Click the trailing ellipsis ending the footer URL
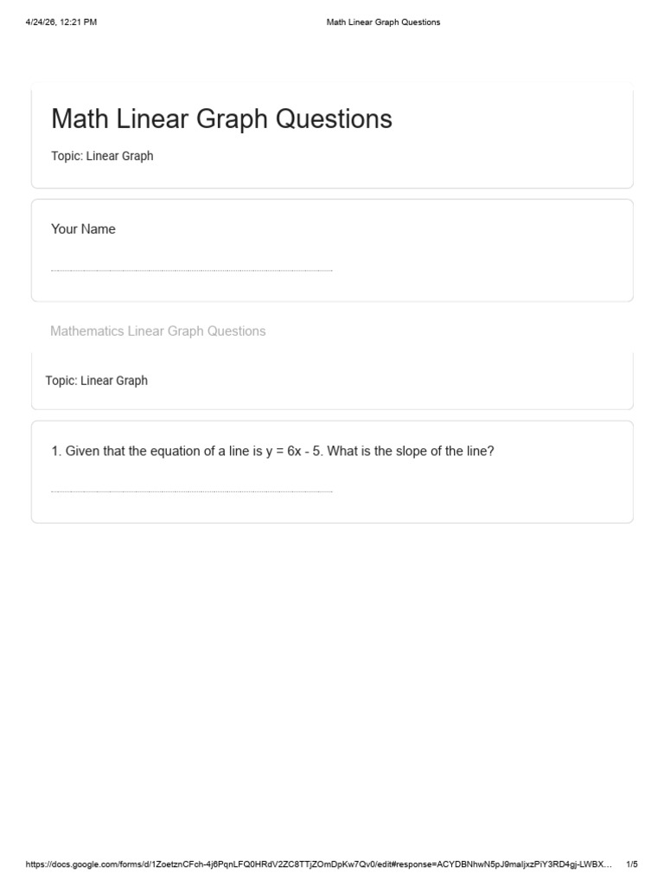Image resolution: width=664 pixels, height=886 pixels. (608, 865)
